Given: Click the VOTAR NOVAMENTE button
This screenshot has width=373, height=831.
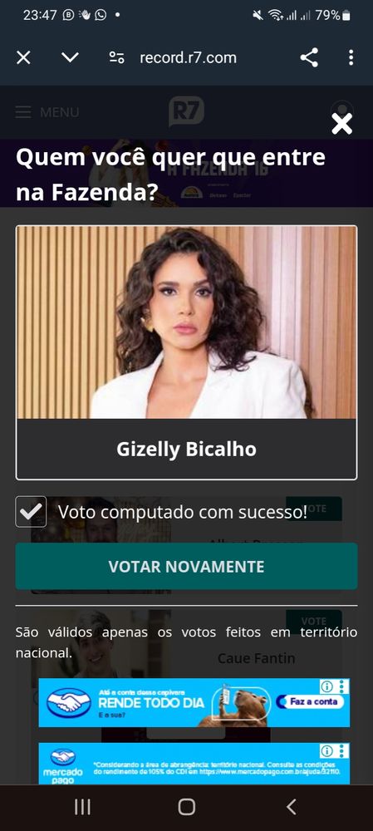Looking at the screenshot, I should click(186, 566).
